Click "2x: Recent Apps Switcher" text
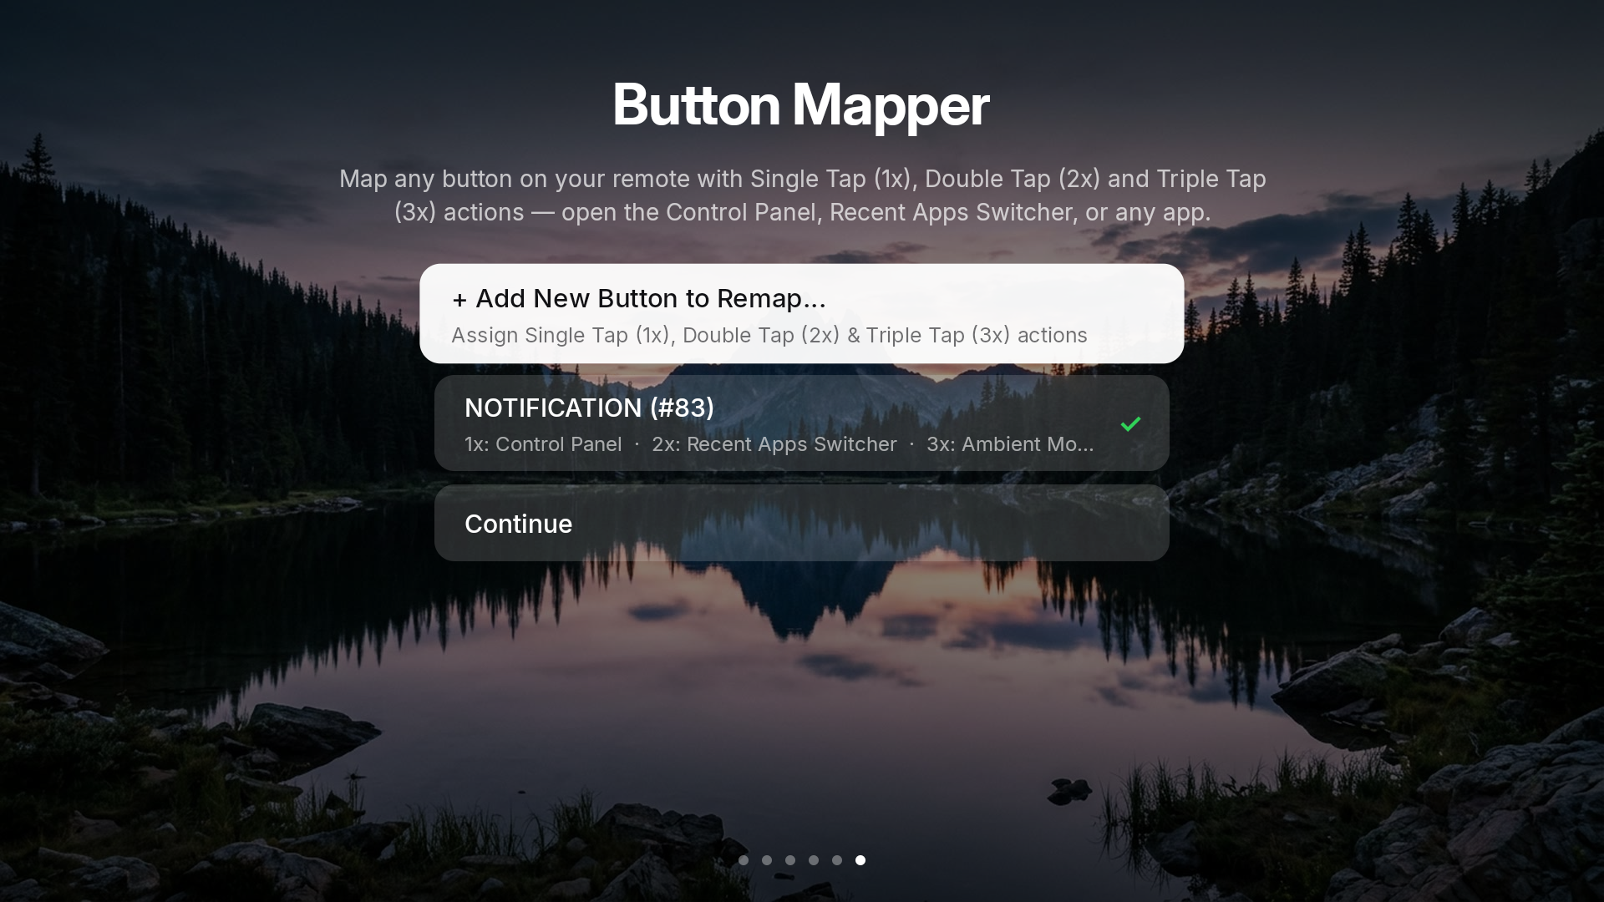The width and height of the screenshot is (1604, 902). (x=774, y=444)
